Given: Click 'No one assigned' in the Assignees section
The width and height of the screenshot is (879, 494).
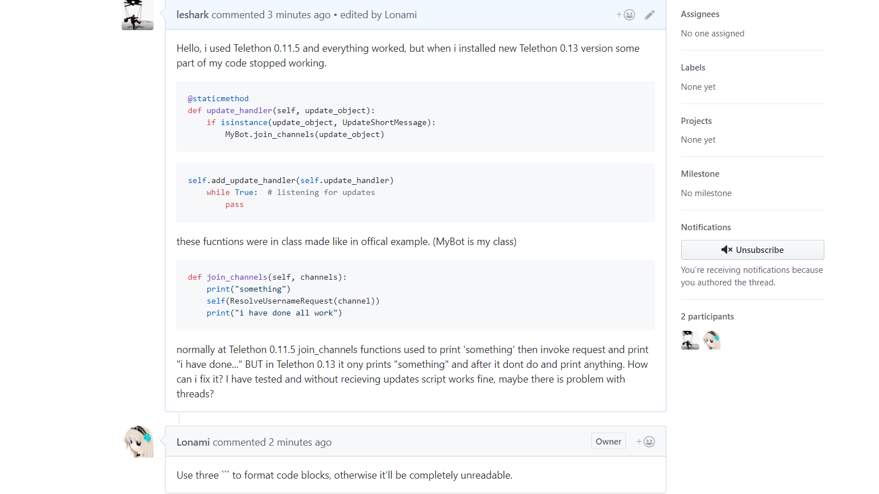Looking at the screenshot, I should coord(712,33).
